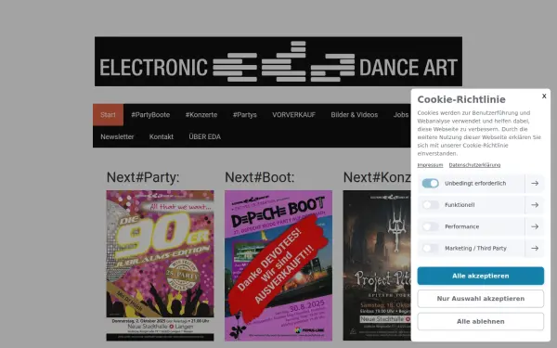This screenshot has height=348, width=557.
Task: Expand Funktionell details arrow
Action: tap(535, 205)
